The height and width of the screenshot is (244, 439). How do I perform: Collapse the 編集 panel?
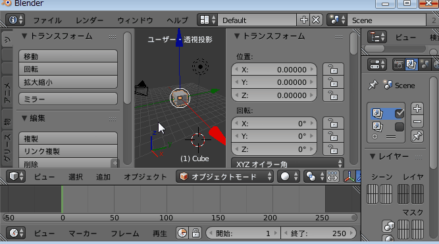click(x=24, y=118)
